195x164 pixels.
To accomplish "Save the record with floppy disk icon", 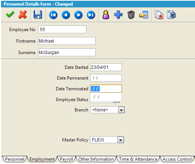I will coord(38,15).
